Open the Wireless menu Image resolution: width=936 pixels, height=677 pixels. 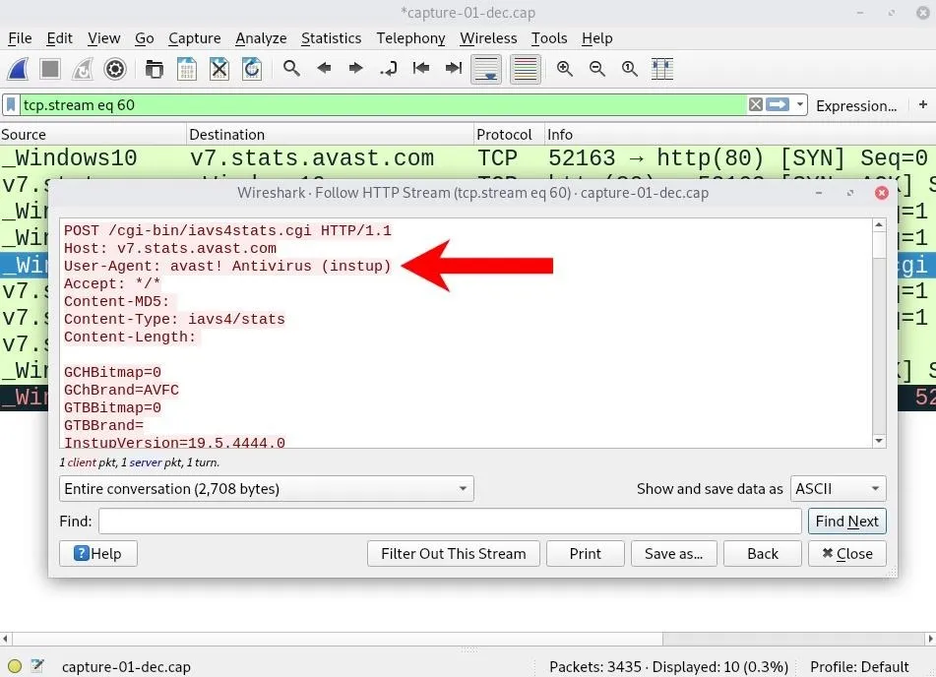coord(488,38)
